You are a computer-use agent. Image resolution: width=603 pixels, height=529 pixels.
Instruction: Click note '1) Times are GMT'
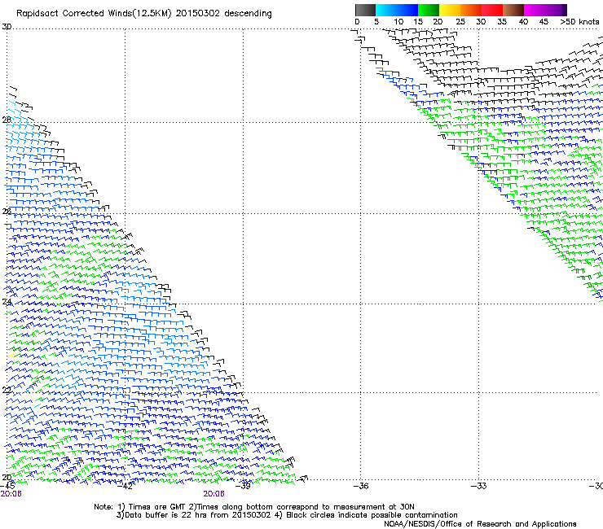(x=152, y=507)
